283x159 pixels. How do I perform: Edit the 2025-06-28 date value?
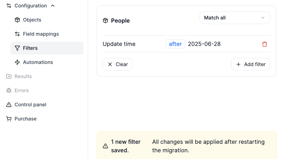click(x=204, y=44)
